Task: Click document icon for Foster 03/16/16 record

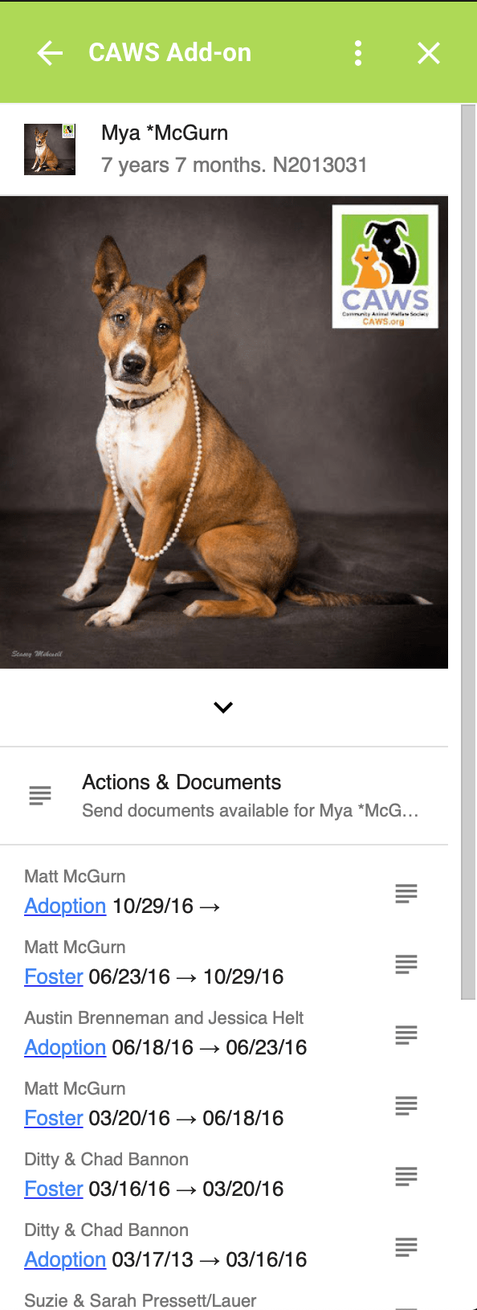Action: (x=406, y=1176)
